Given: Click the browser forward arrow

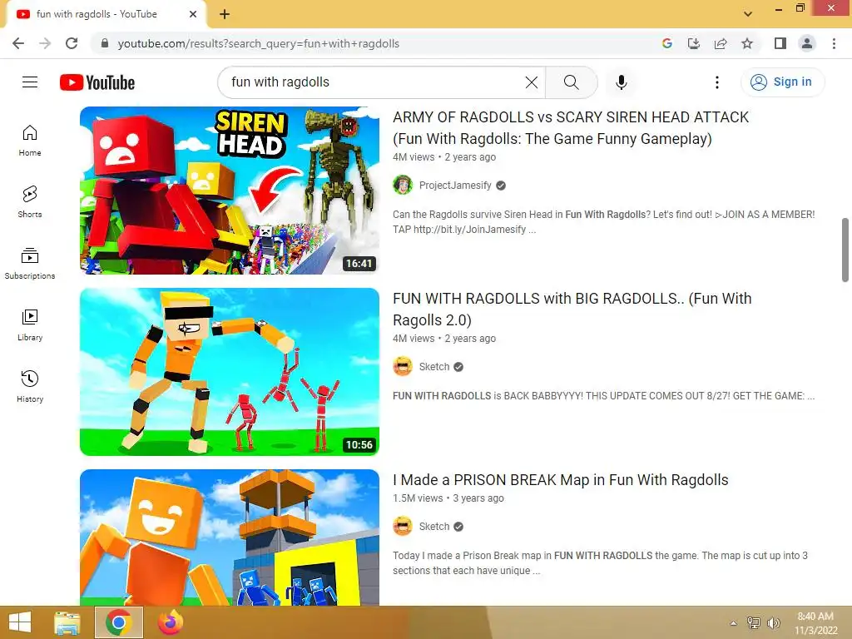Looking at the screenshot, I should click(45, 43).
